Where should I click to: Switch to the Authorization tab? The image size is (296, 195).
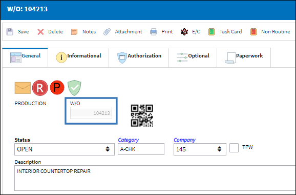(139, 57)
